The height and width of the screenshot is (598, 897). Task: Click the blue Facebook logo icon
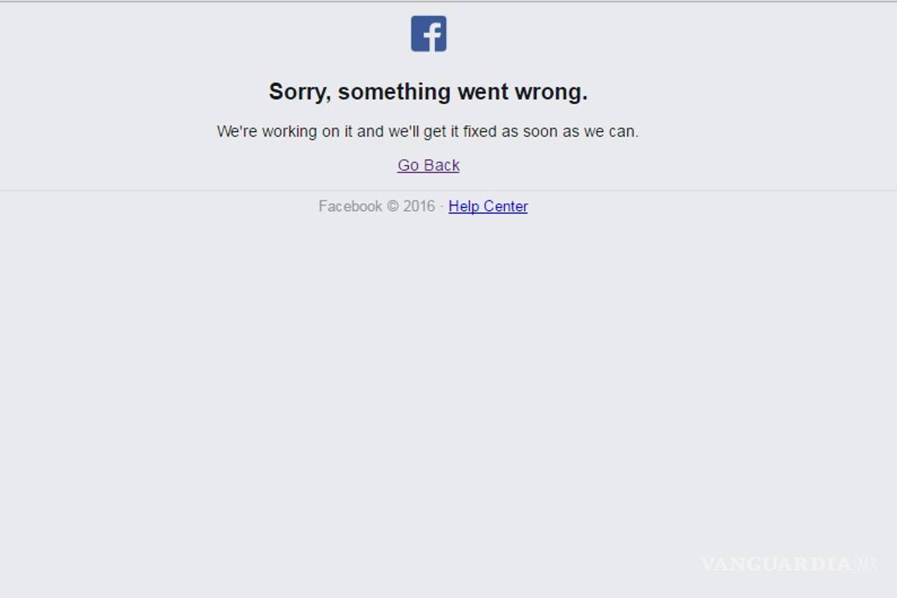[428, 34]
